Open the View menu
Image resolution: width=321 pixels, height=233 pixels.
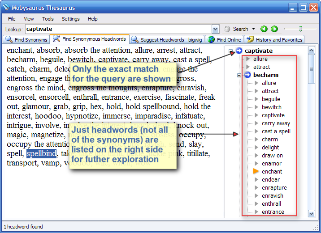pyautogui.click(x=29, y=19)
